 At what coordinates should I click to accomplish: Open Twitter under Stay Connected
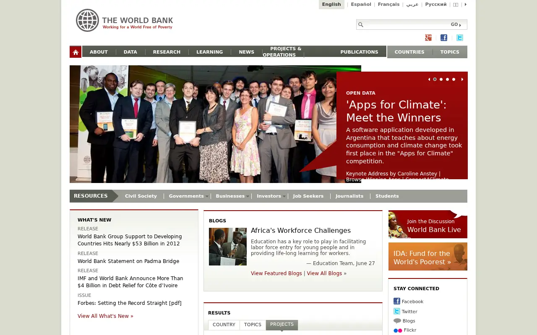(x=405, y=312)
